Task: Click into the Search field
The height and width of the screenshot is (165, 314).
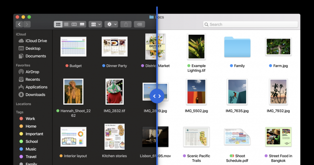Action: 250,24
